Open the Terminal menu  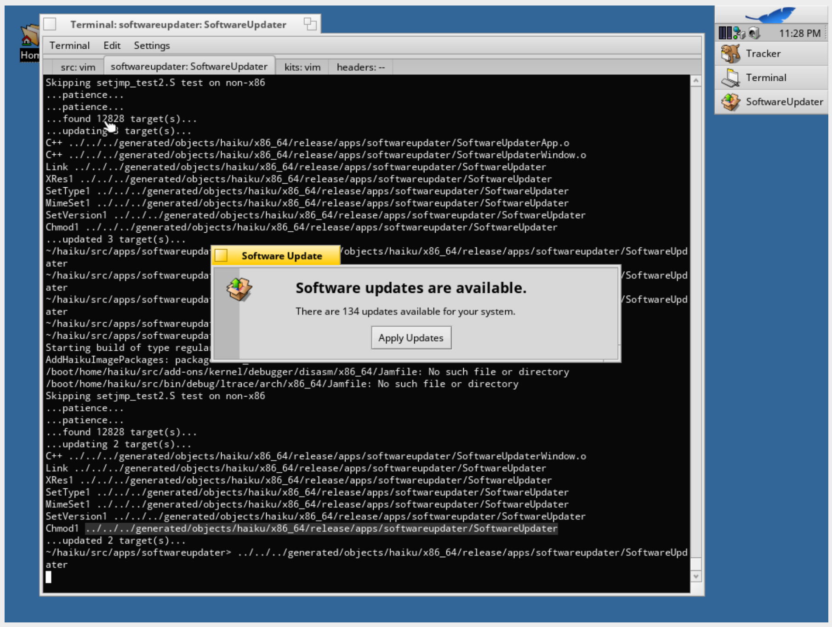69,45
